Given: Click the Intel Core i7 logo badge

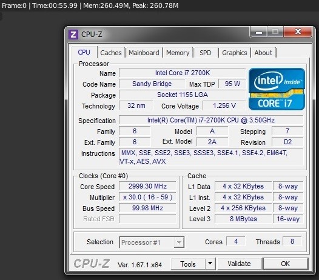Looking at the screenshot, I should [277, 89].
